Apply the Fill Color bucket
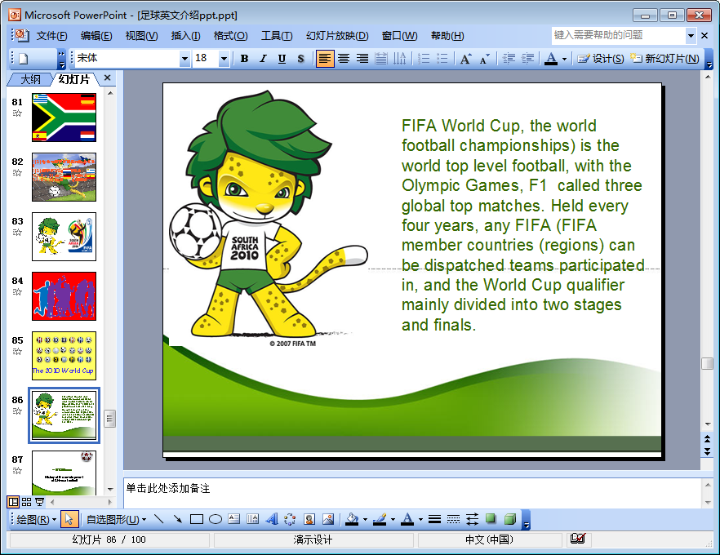 point(352,519)
